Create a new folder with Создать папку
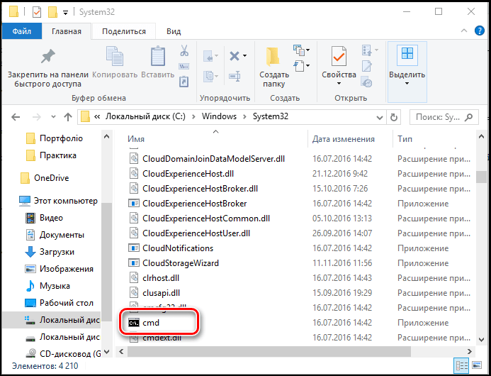The image size is (491, 376). [274, 67]
